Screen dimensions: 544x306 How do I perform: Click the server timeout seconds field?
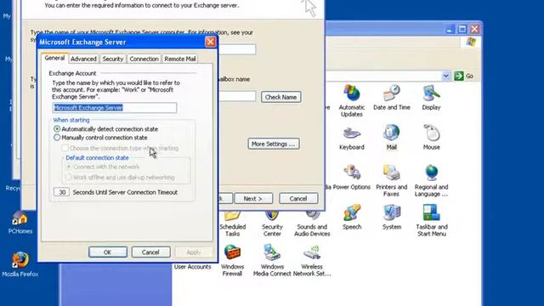(62, 192)
